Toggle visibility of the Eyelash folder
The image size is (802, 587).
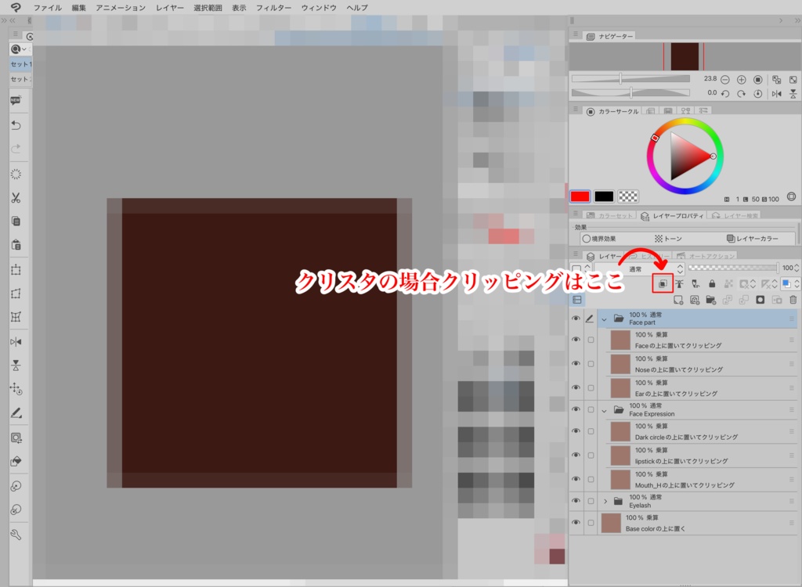tap(576, 499)
